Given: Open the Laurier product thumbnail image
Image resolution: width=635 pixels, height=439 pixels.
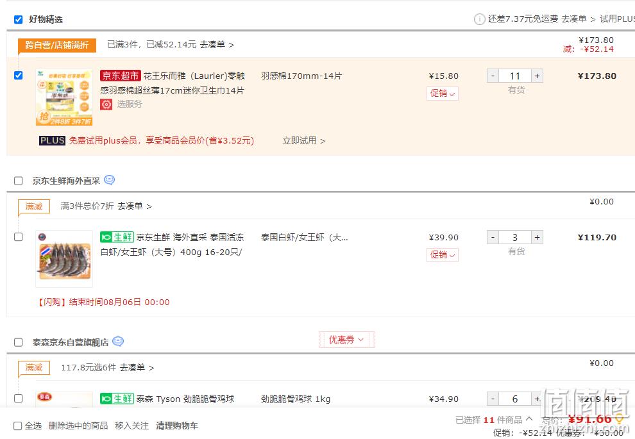Looking at the screenshot, I should pos(64,97).
